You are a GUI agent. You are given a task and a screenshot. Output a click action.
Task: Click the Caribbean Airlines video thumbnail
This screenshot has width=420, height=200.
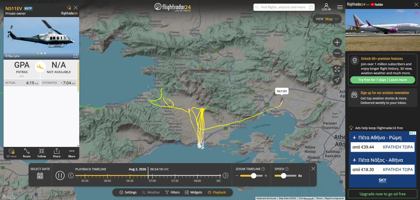(x=382, y=30)
